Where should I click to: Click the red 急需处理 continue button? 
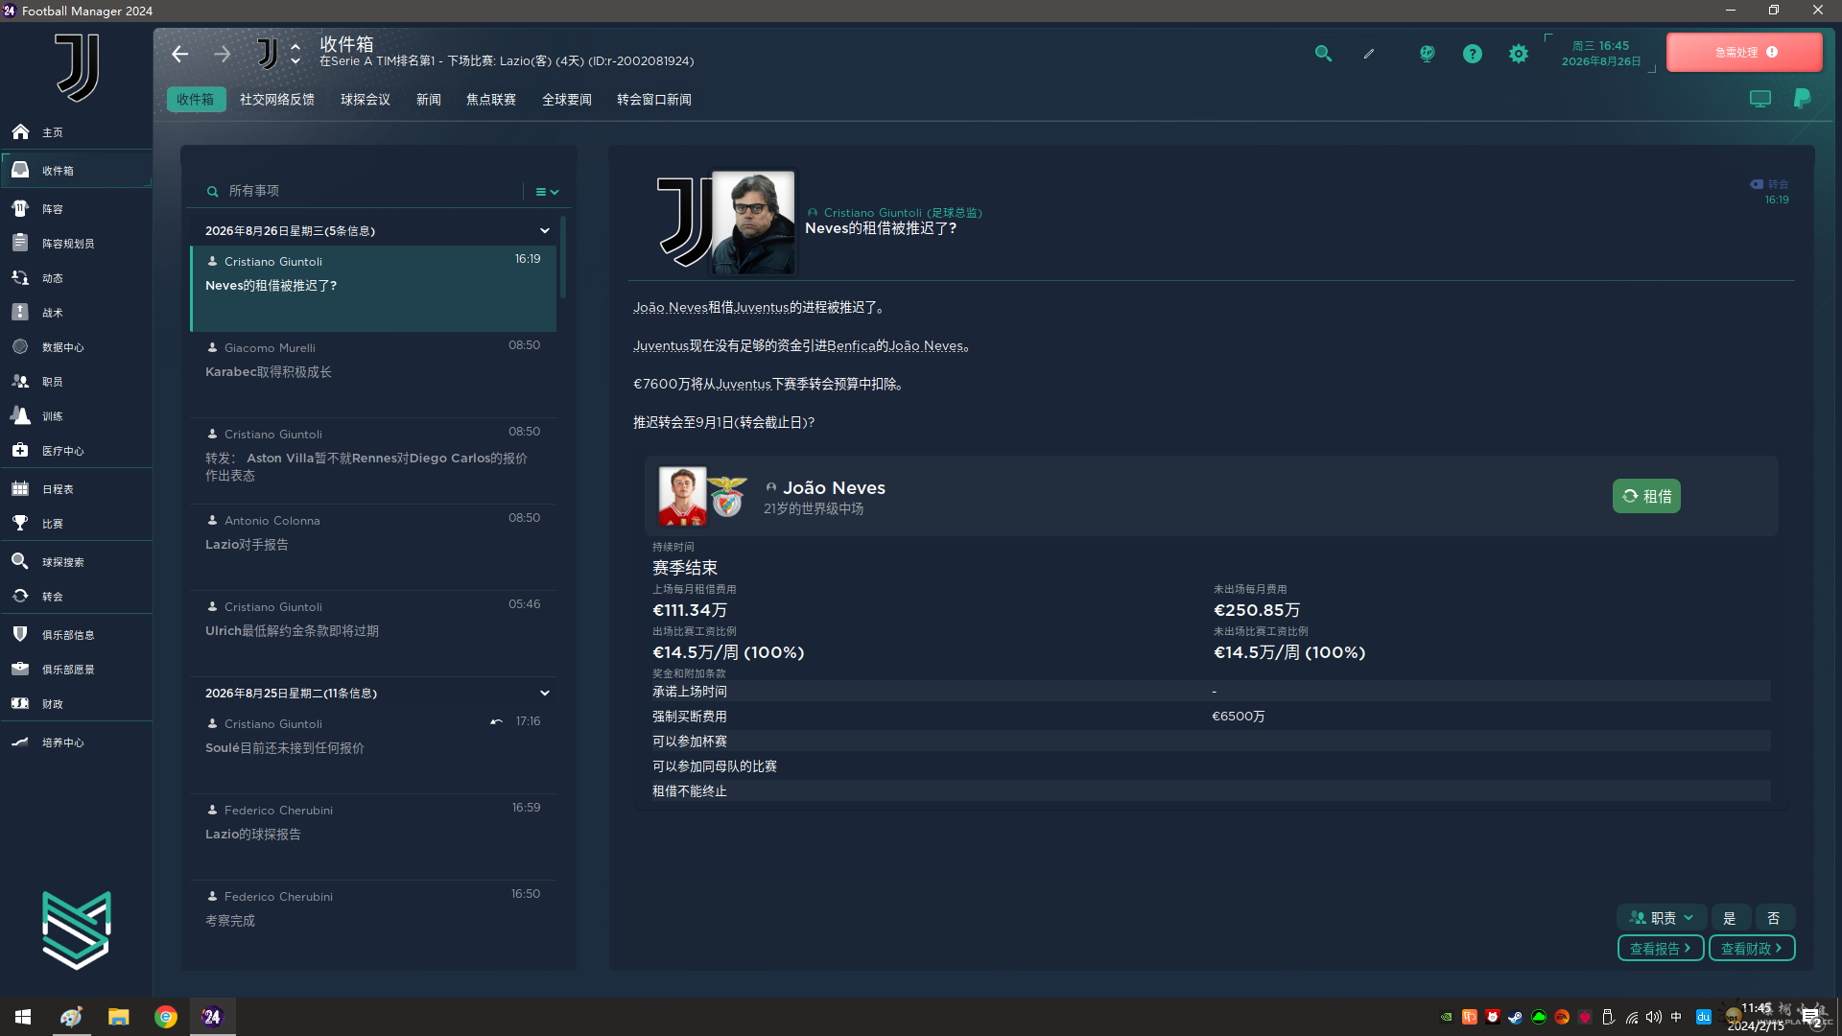point(1744,53)
